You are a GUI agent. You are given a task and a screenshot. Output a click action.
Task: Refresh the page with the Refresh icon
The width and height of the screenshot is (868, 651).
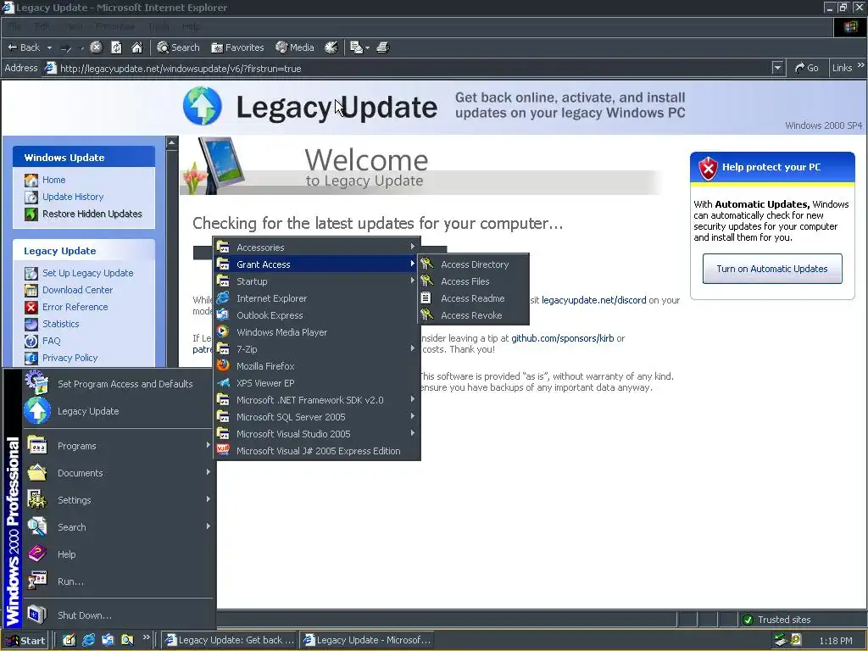click(x=116, y=47)
